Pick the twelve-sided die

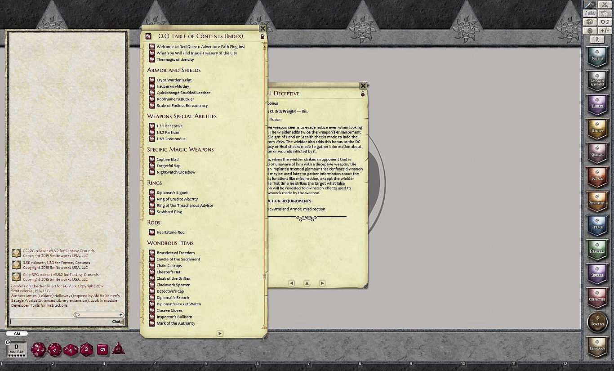tap(54, 349)
